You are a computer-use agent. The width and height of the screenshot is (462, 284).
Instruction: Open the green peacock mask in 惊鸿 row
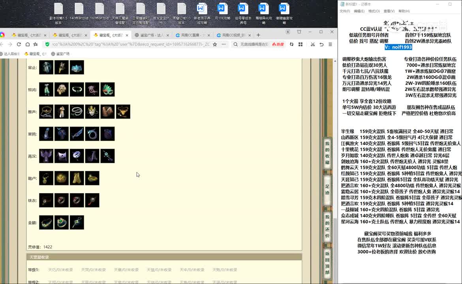107,90
